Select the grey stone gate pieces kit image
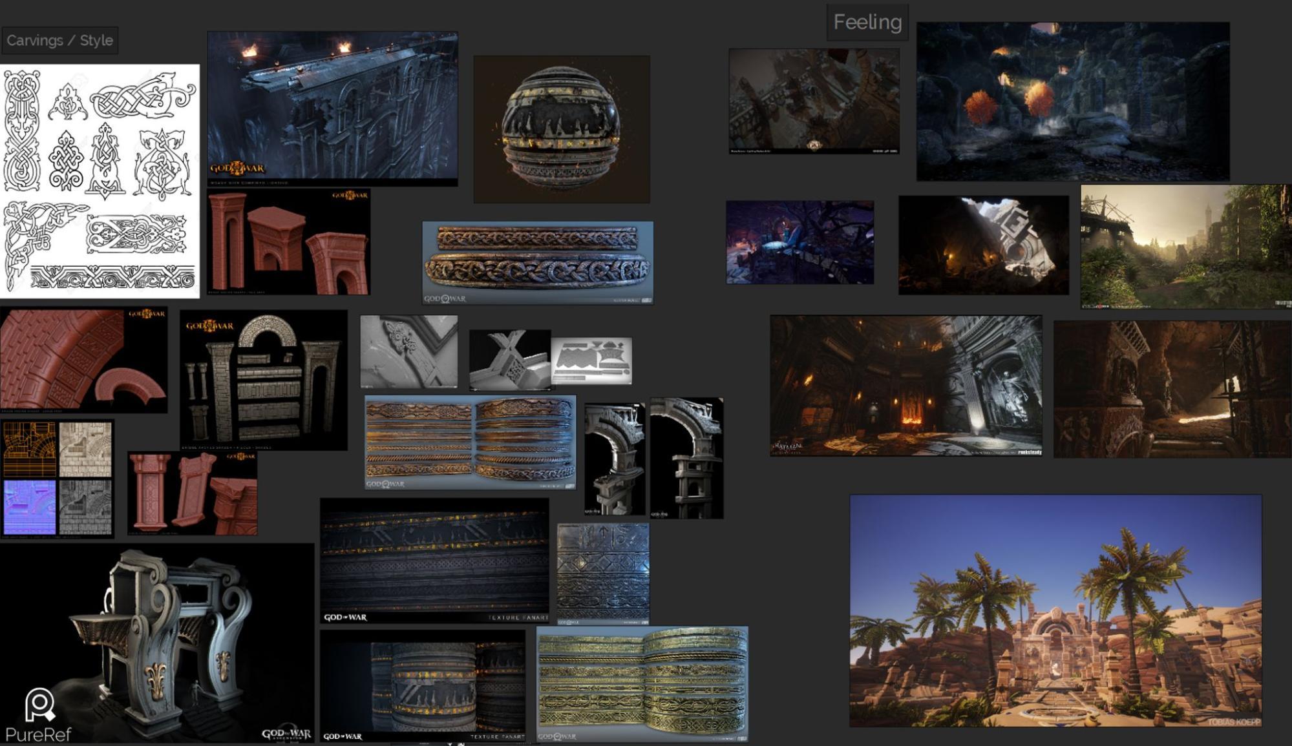The image size is (1292, 746). pyautogui.click(x=263, y=380)
